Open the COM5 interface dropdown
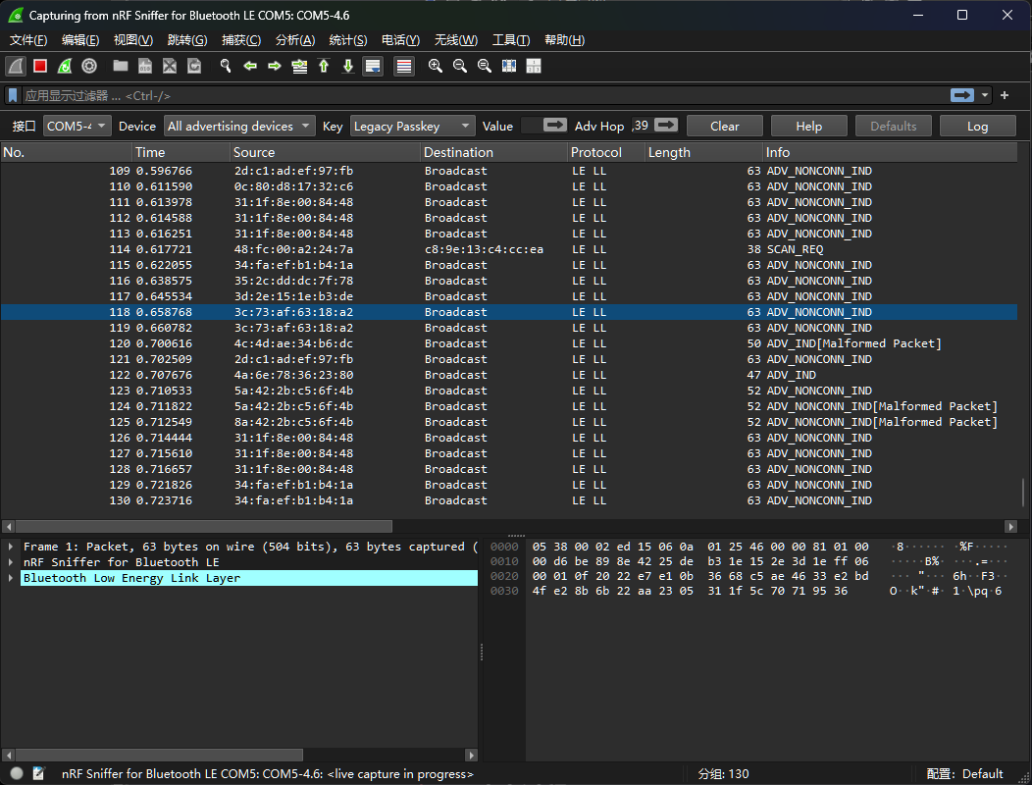 click(77, 126)
